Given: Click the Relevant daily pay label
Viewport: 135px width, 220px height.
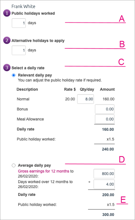Looking at the screenshot, I should 35,75.
